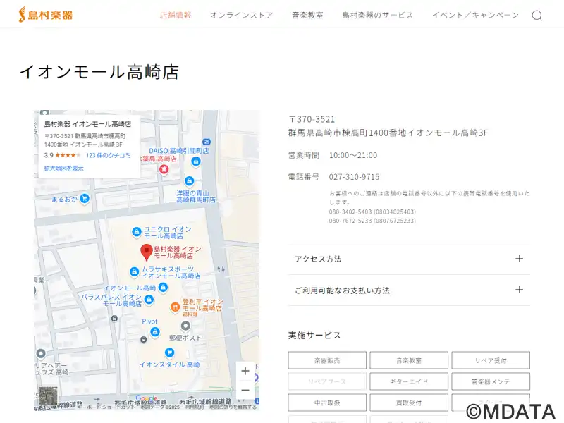Click the イオンスタイル 高崎 cart marker

[x=169, y=352]
